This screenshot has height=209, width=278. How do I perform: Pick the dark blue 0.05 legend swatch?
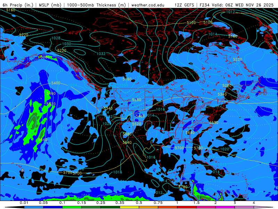point(53,207)
